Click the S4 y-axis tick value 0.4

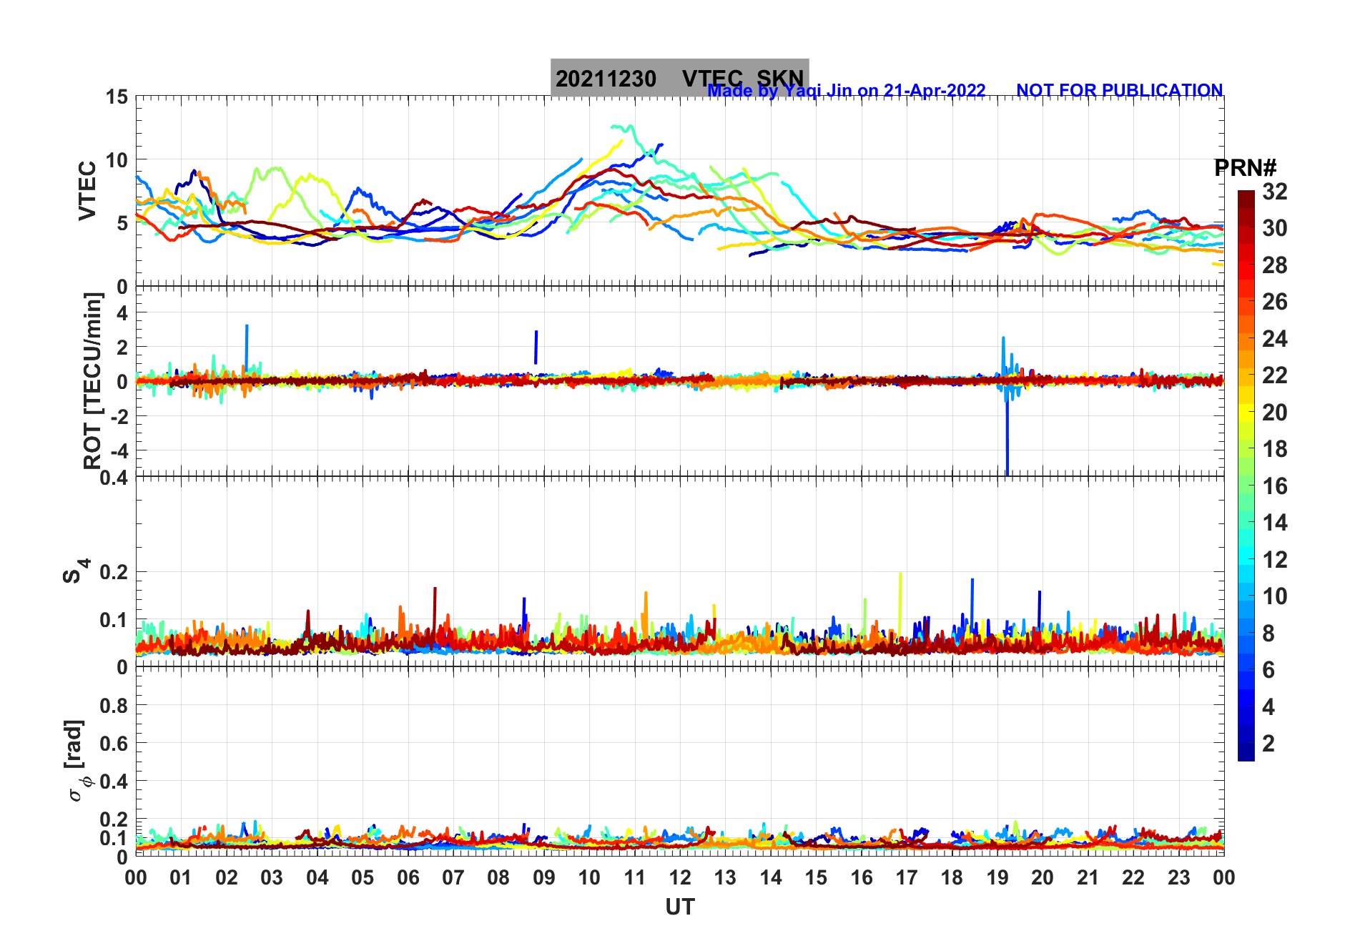[114, 478]
